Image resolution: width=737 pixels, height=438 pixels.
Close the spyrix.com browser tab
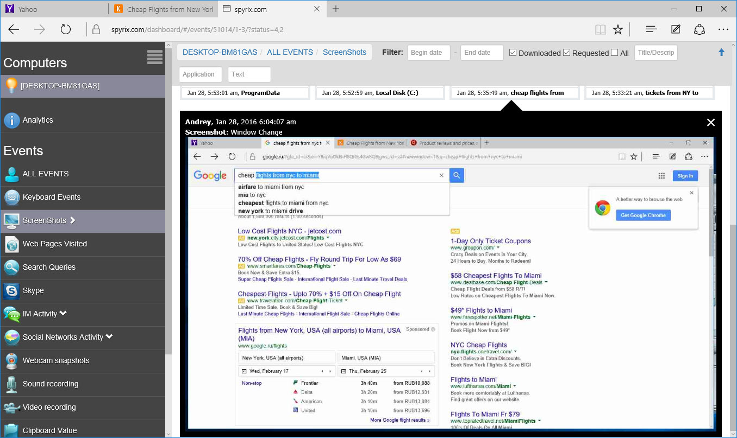[x=317, y=9]
